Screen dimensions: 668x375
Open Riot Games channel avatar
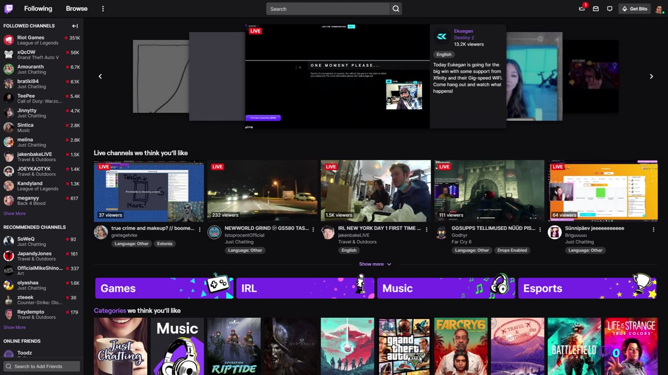(x=8, y=40)
